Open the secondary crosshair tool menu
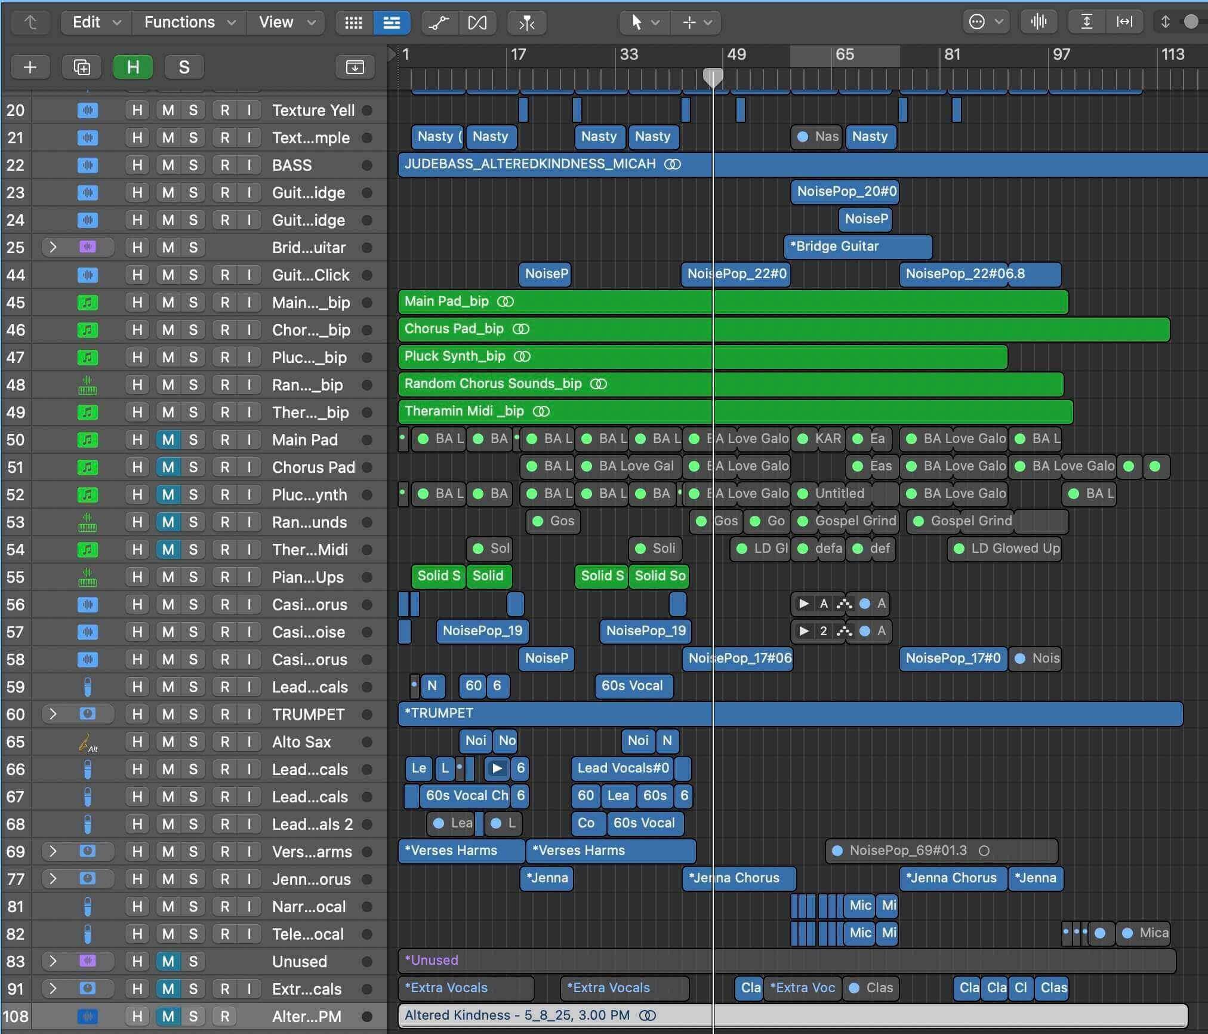Viewport: 1208px width, 1034px height. (x=697, y=23)
